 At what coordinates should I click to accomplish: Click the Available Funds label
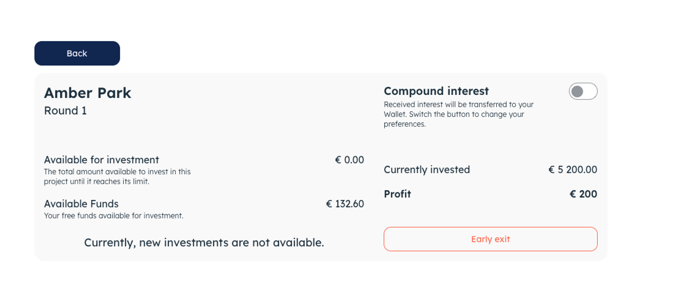[x=81, y=204]
